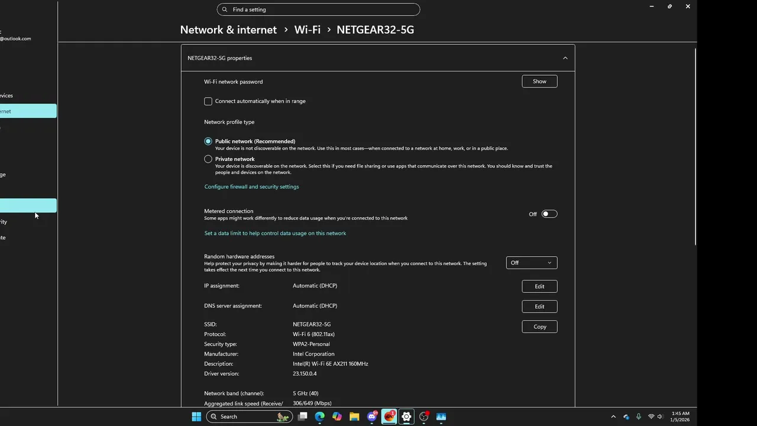757x426 pixels.
Task: Switch to Discord in the taskbar
Action: coord(372,417)
